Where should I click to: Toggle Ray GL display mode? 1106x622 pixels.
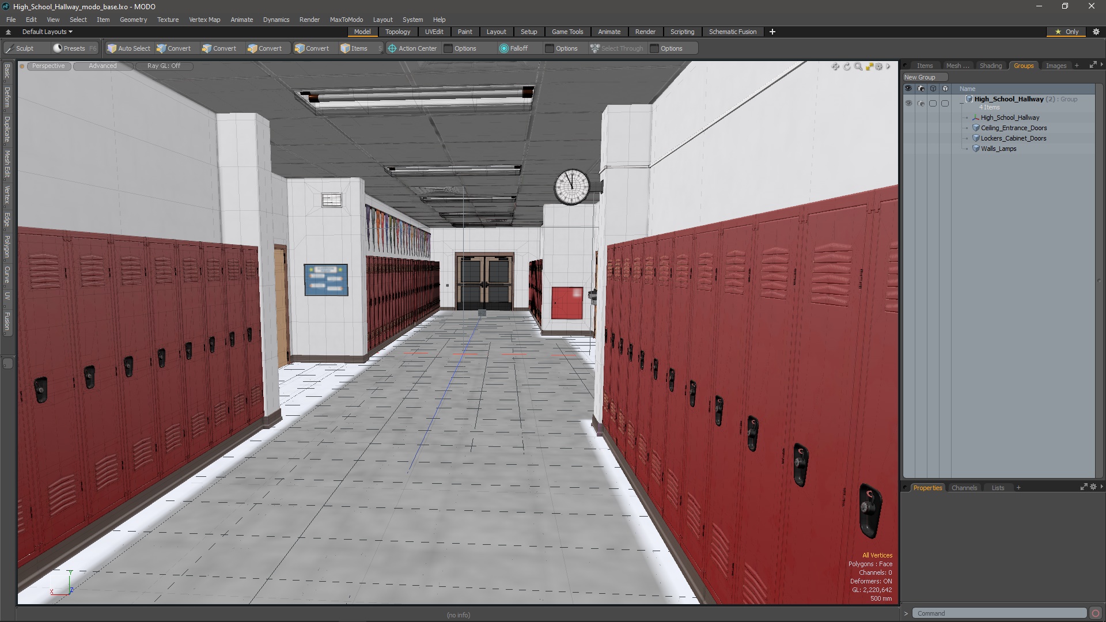[x=164, y=65]
